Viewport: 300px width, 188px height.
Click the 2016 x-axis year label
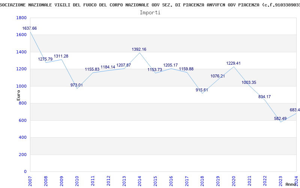pos(171,181)
